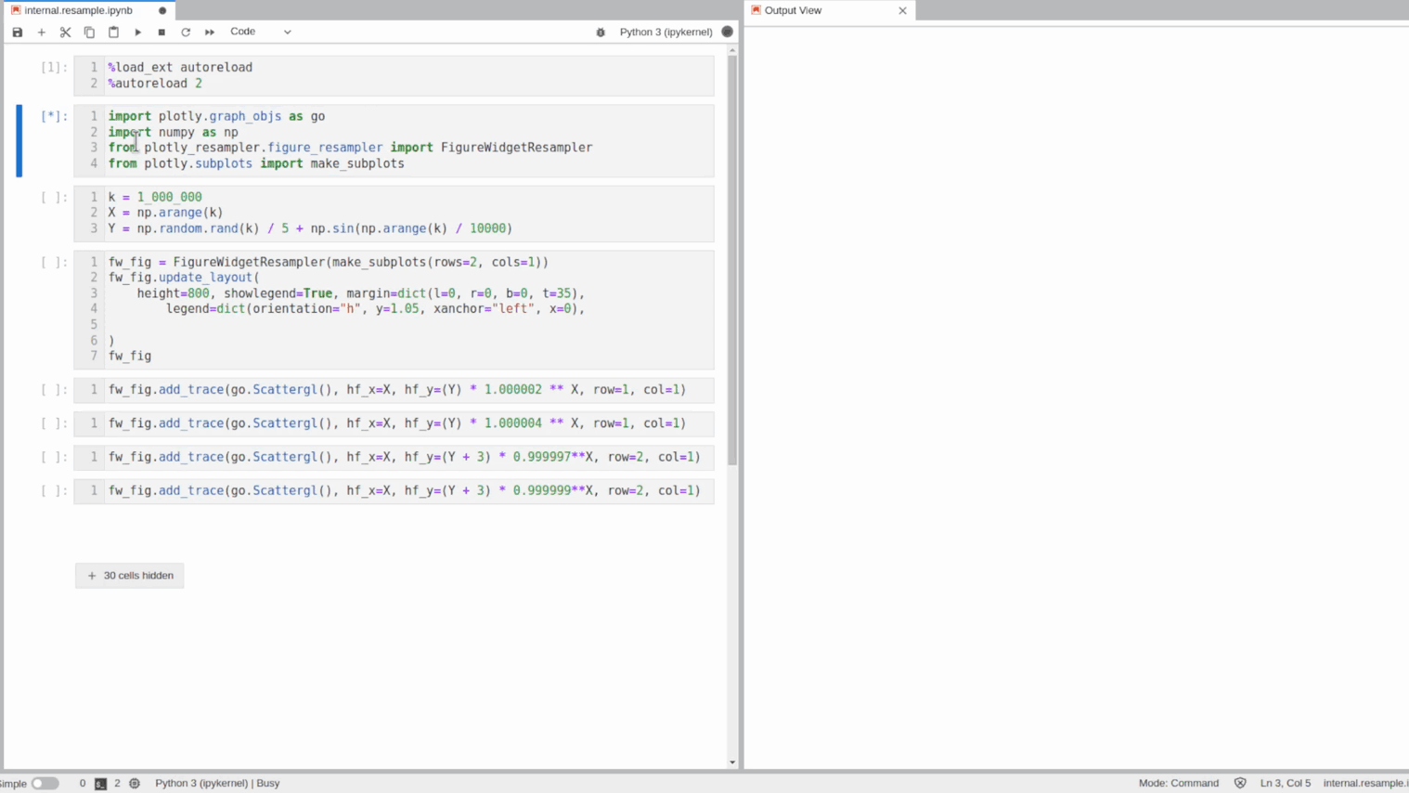The width and height of the screenshot is (1409, 793).
Task: Click the [1]: execution prompt
Action: point(54,68)
